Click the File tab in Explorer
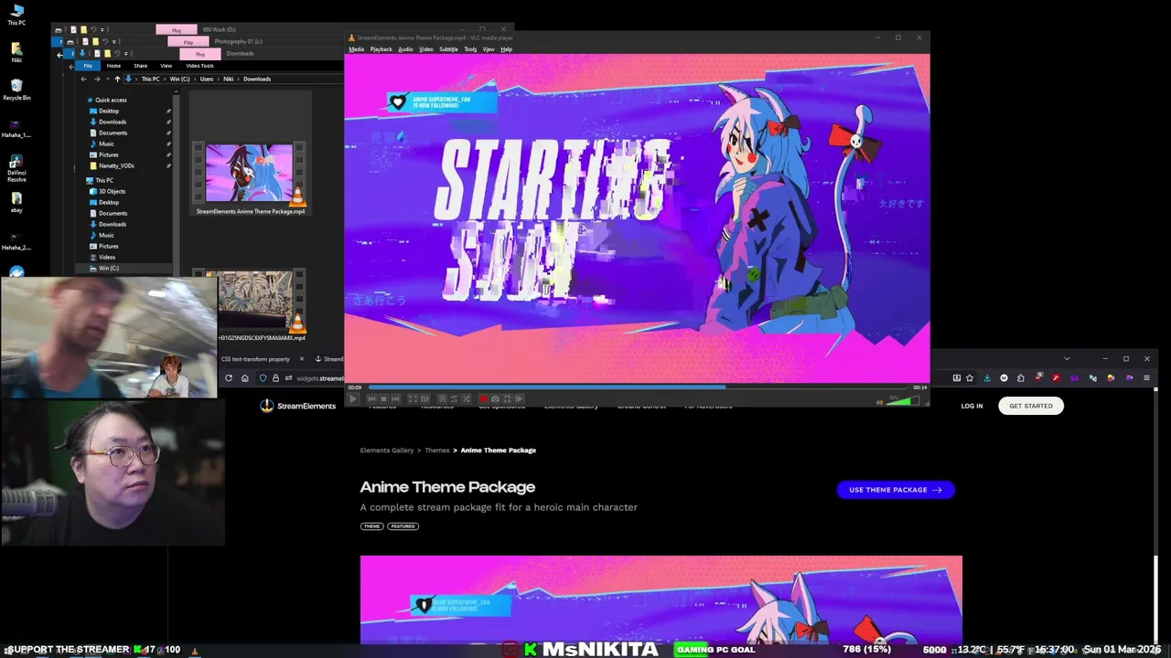Viewport: 1171px width, 658px height. 88,66
